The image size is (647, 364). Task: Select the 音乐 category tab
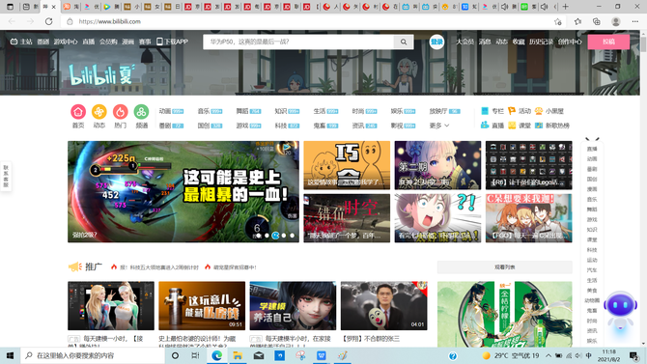(210, 111)
